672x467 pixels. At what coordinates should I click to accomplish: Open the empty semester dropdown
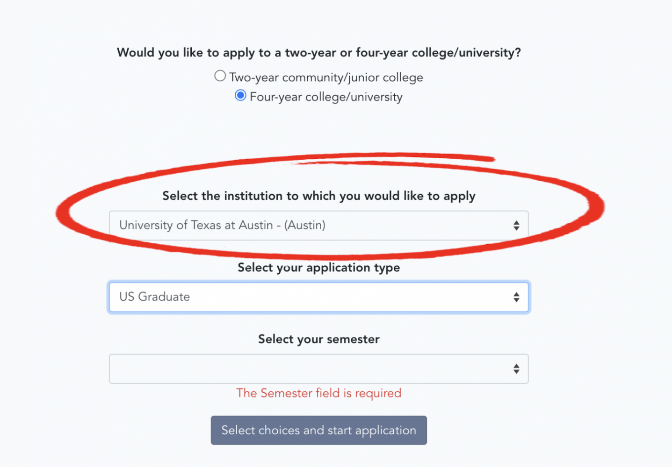318,368
